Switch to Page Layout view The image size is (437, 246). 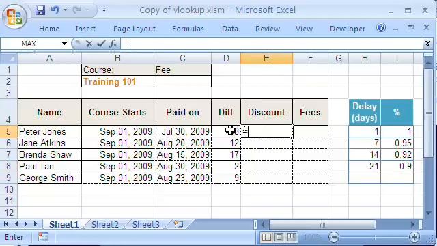point(279,237)
